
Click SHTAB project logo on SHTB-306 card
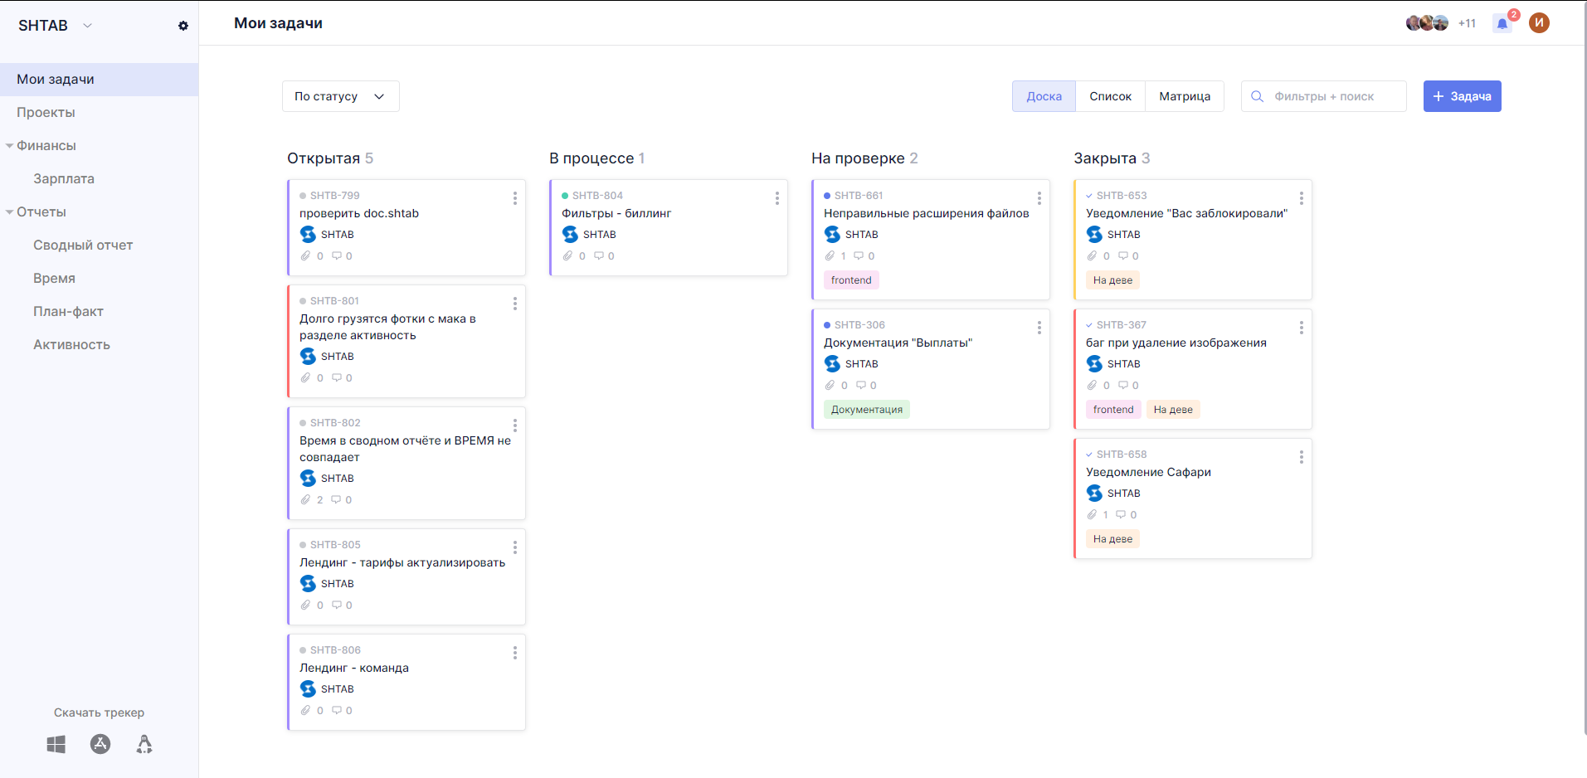click(832, 363)
